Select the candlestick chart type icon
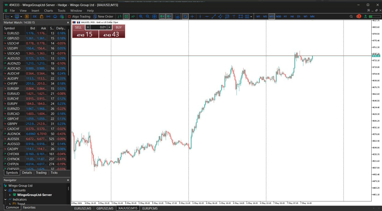This screenshot has height=211, width=382. [126, 17]
